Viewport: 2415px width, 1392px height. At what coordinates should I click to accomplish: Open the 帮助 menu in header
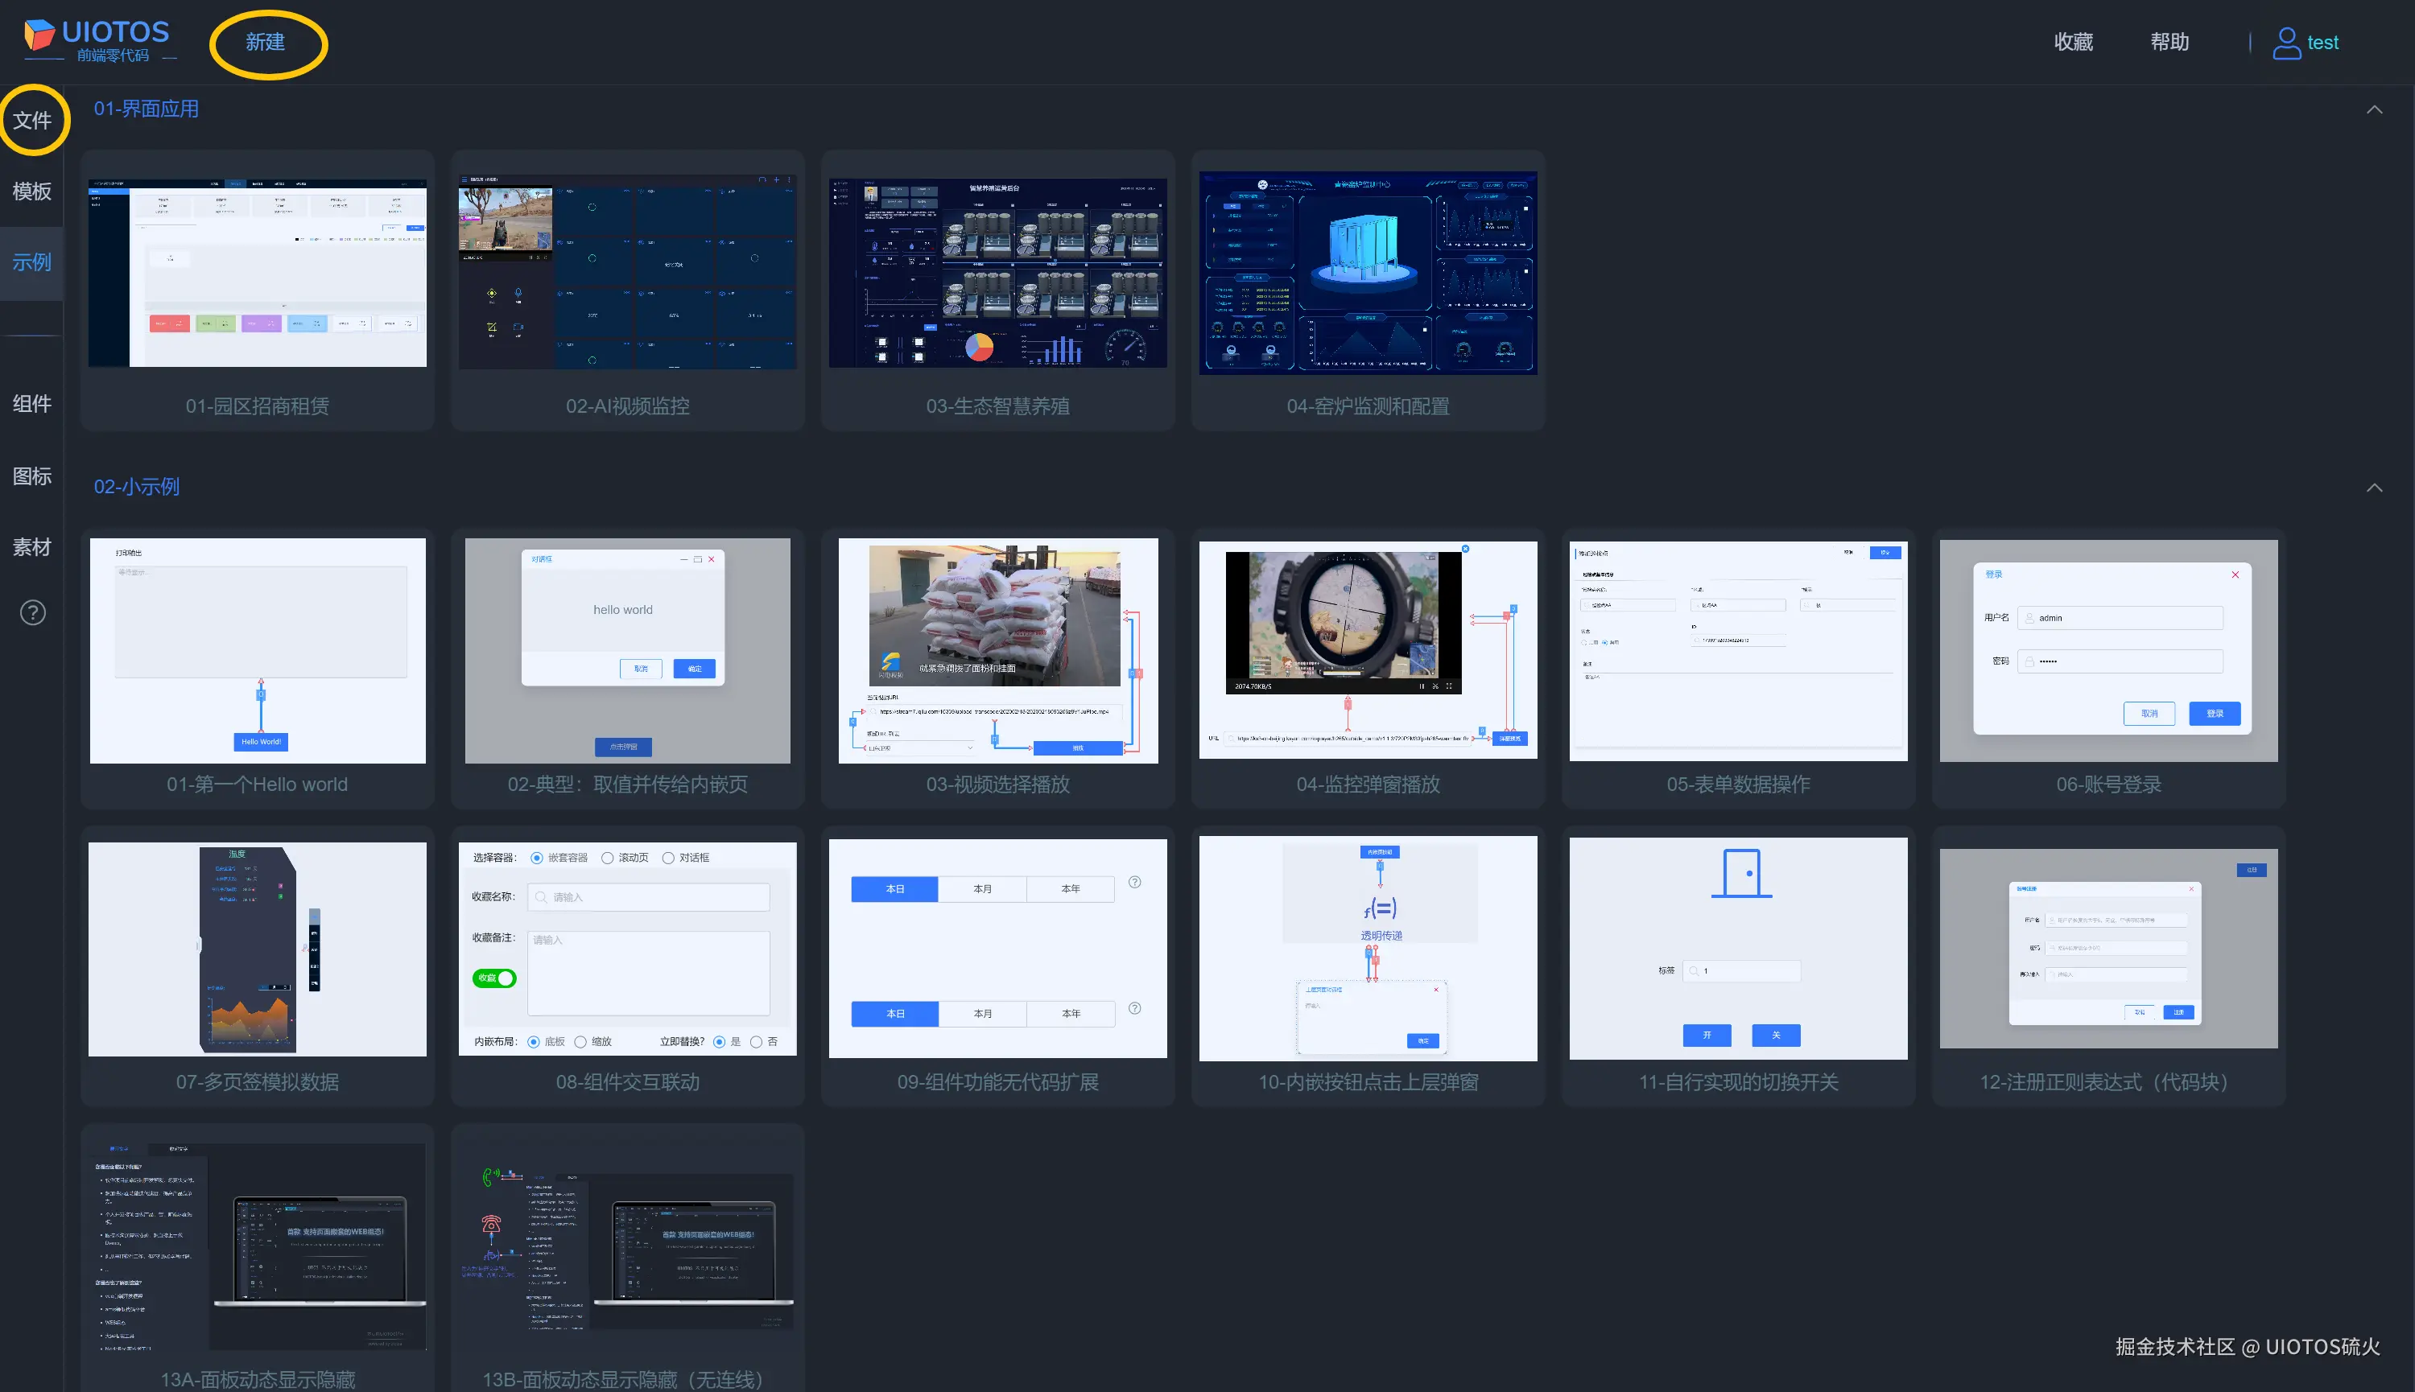pos(2169,42)
